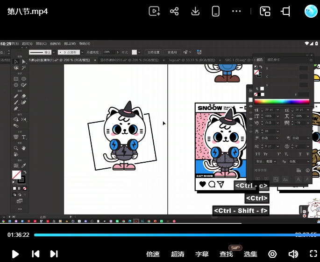
Task: Download the video 第八节.mp4
Action: pos(195,11)
